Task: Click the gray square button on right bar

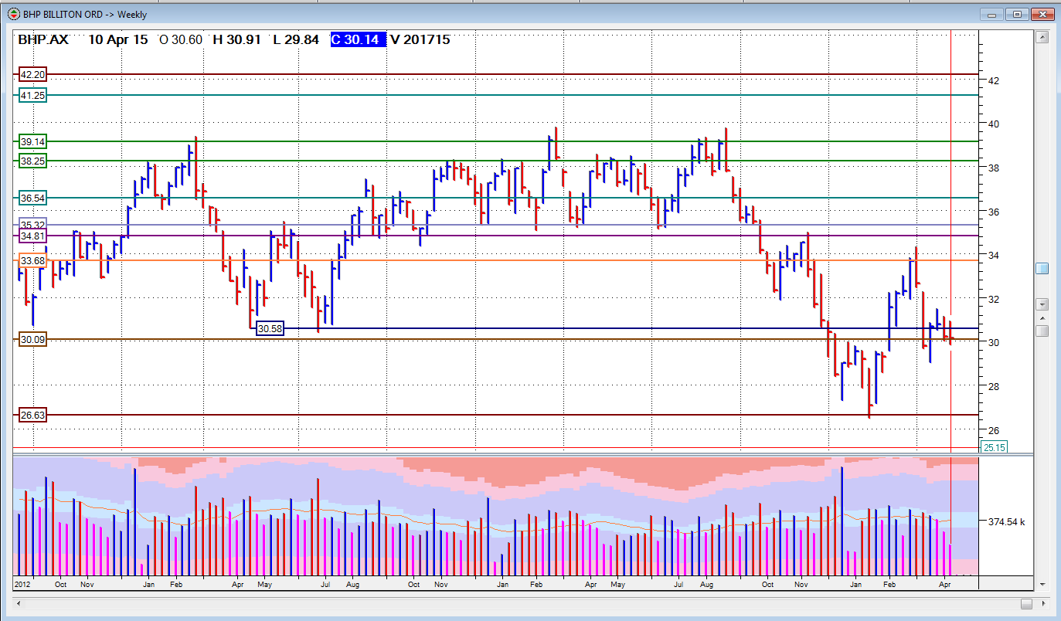Action: [1042, 331]
